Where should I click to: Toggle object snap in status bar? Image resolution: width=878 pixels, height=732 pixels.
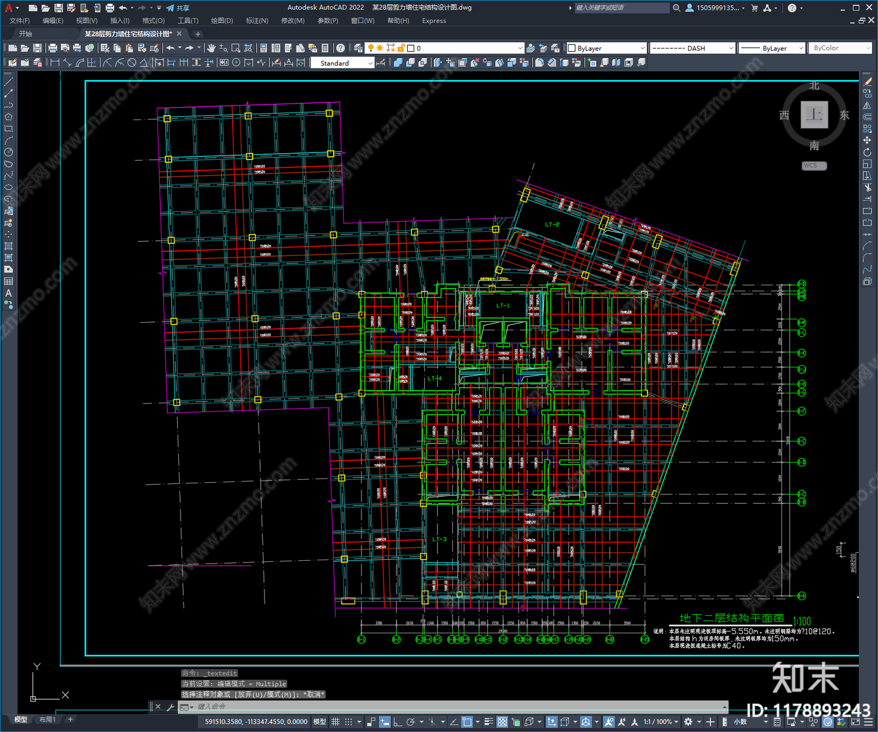(x=467, y=722)
